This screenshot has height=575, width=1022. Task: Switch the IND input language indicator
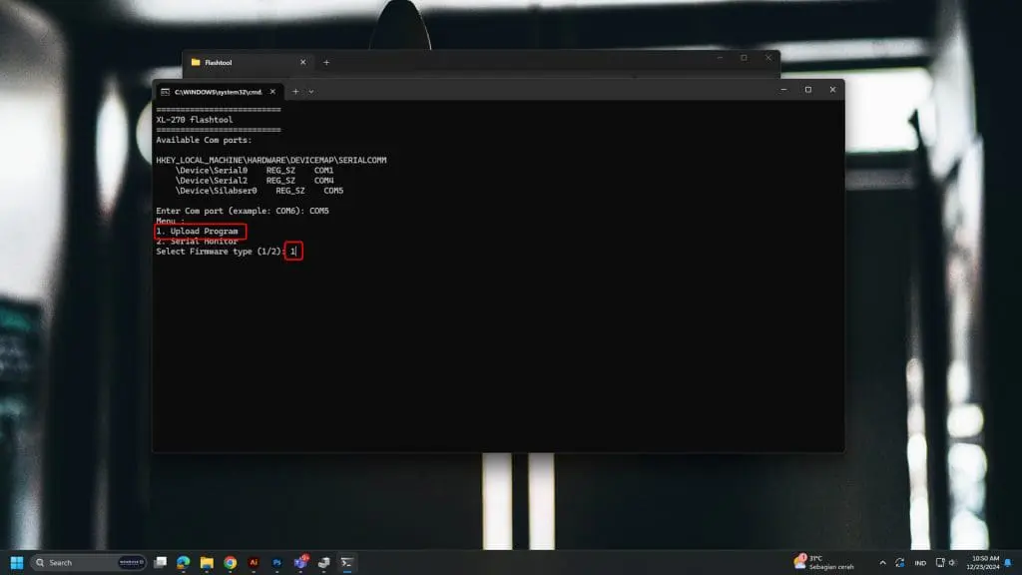pos(920,562)
